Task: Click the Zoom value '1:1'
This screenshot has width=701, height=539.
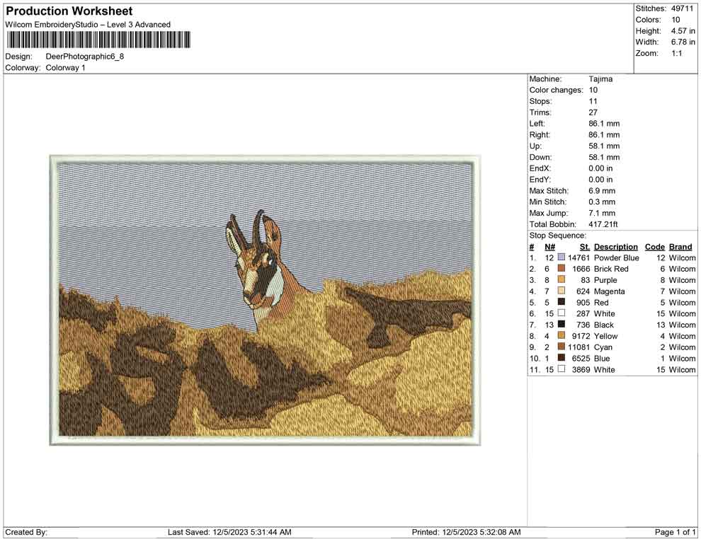Action: tap(676, 53)
